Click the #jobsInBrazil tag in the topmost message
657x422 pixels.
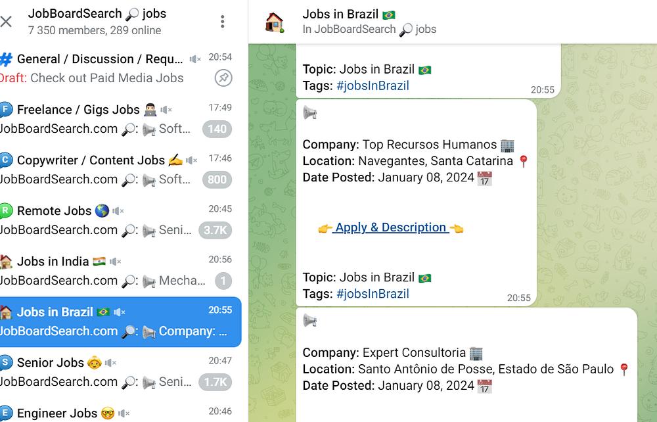pos(373,85)
